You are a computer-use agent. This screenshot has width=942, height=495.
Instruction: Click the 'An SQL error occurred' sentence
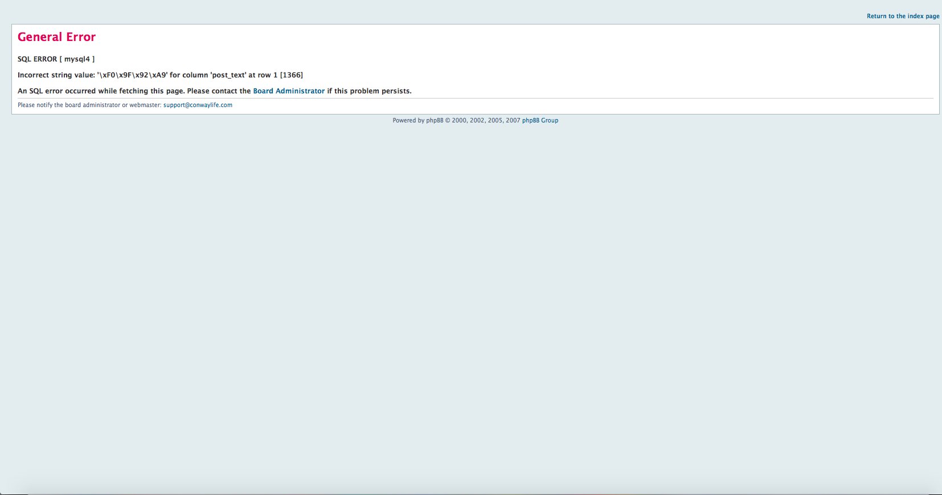215,91
